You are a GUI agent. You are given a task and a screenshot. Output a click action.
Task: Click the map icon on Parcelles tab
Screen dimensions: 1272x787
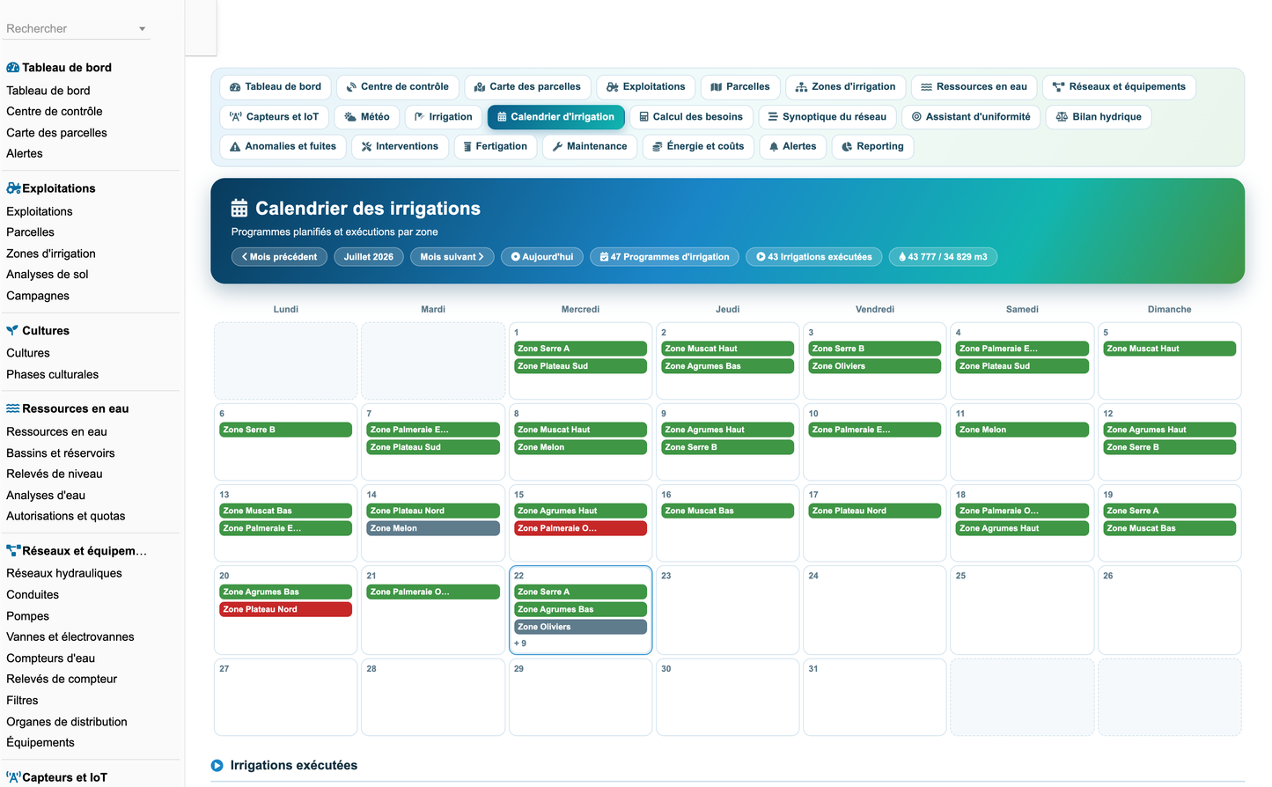tap(717, 87)
